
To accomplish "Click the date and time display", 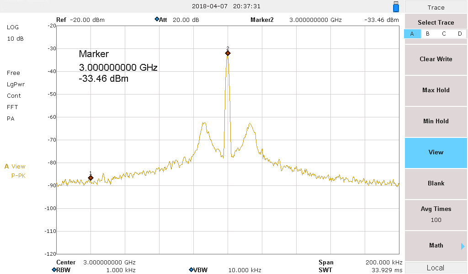I will coord(226,6).
